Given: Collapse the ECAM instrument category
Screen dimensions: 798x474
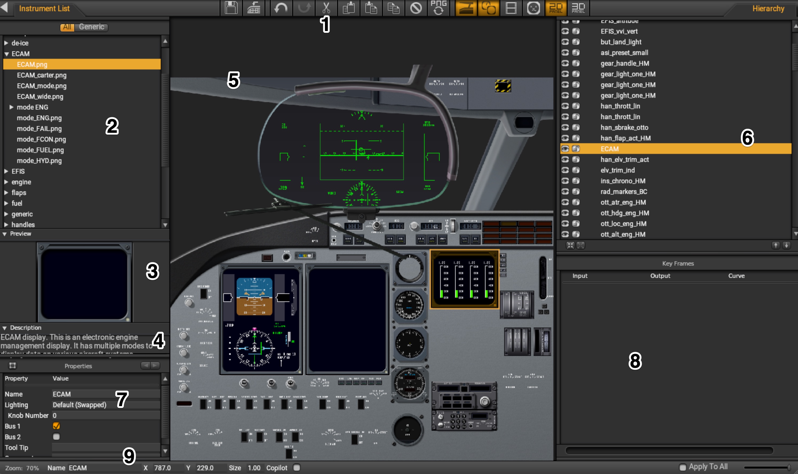Looking at the screenshot, I should coord(7,54).
